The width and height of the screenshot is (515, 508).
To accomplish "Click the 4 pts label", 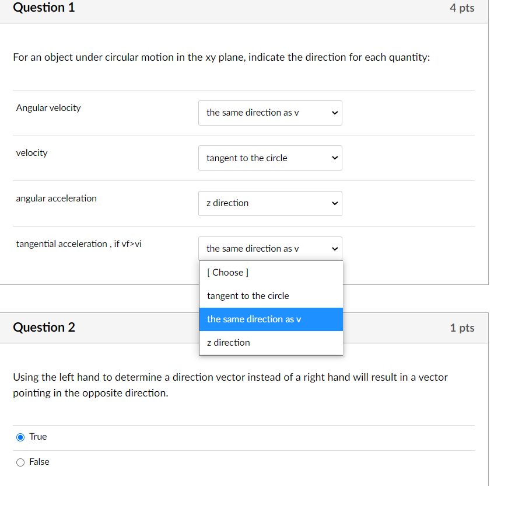I will 463,8.
